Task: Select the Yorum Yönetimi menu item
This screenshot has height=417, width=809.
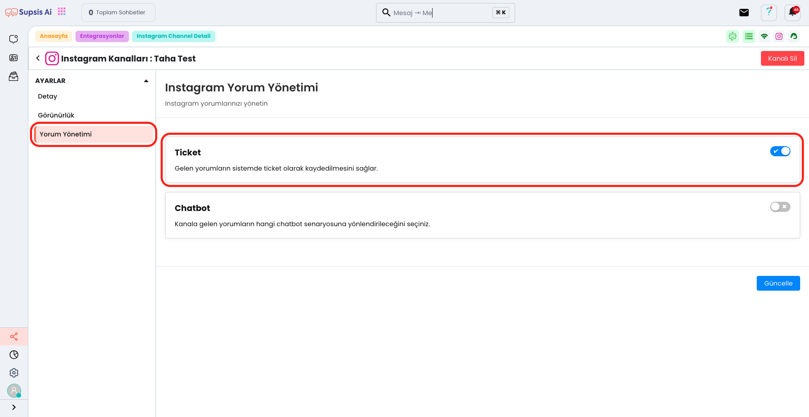Action: 94,134
